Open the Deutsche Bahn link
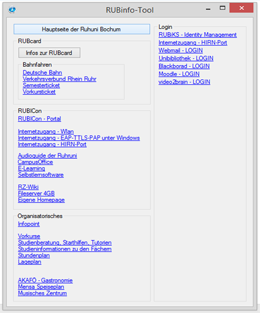 tap(42, 73)
